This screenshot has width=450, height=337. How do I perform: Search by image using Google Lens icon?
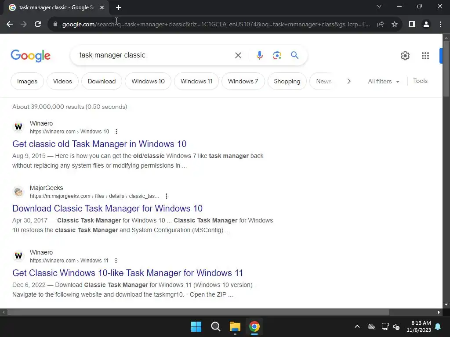click(x=277, y=55)
